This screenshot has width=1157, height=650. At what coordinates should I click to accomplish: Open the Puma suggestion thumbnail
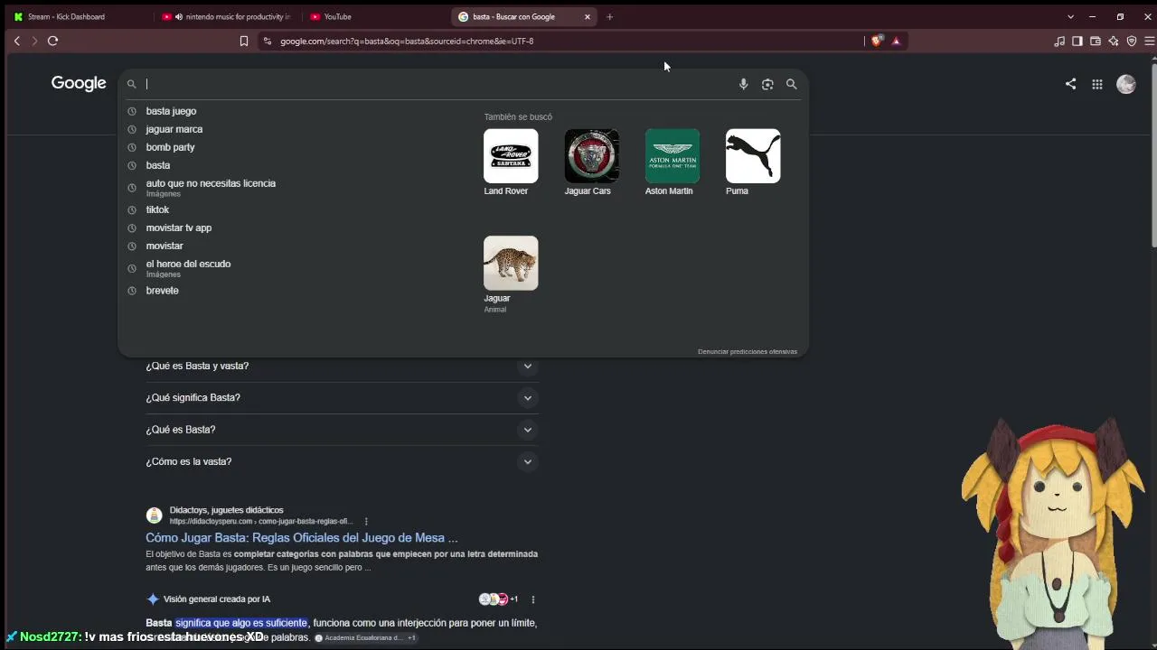pyautogui.click(x=753, y=155)
